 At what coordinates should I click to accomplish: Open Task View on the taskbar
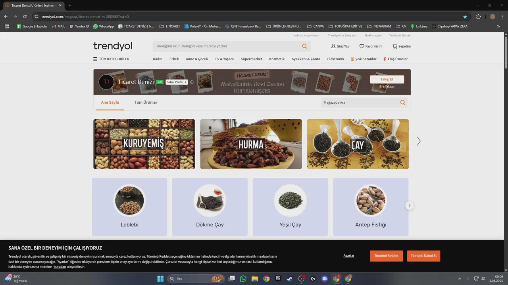[232, 279]
